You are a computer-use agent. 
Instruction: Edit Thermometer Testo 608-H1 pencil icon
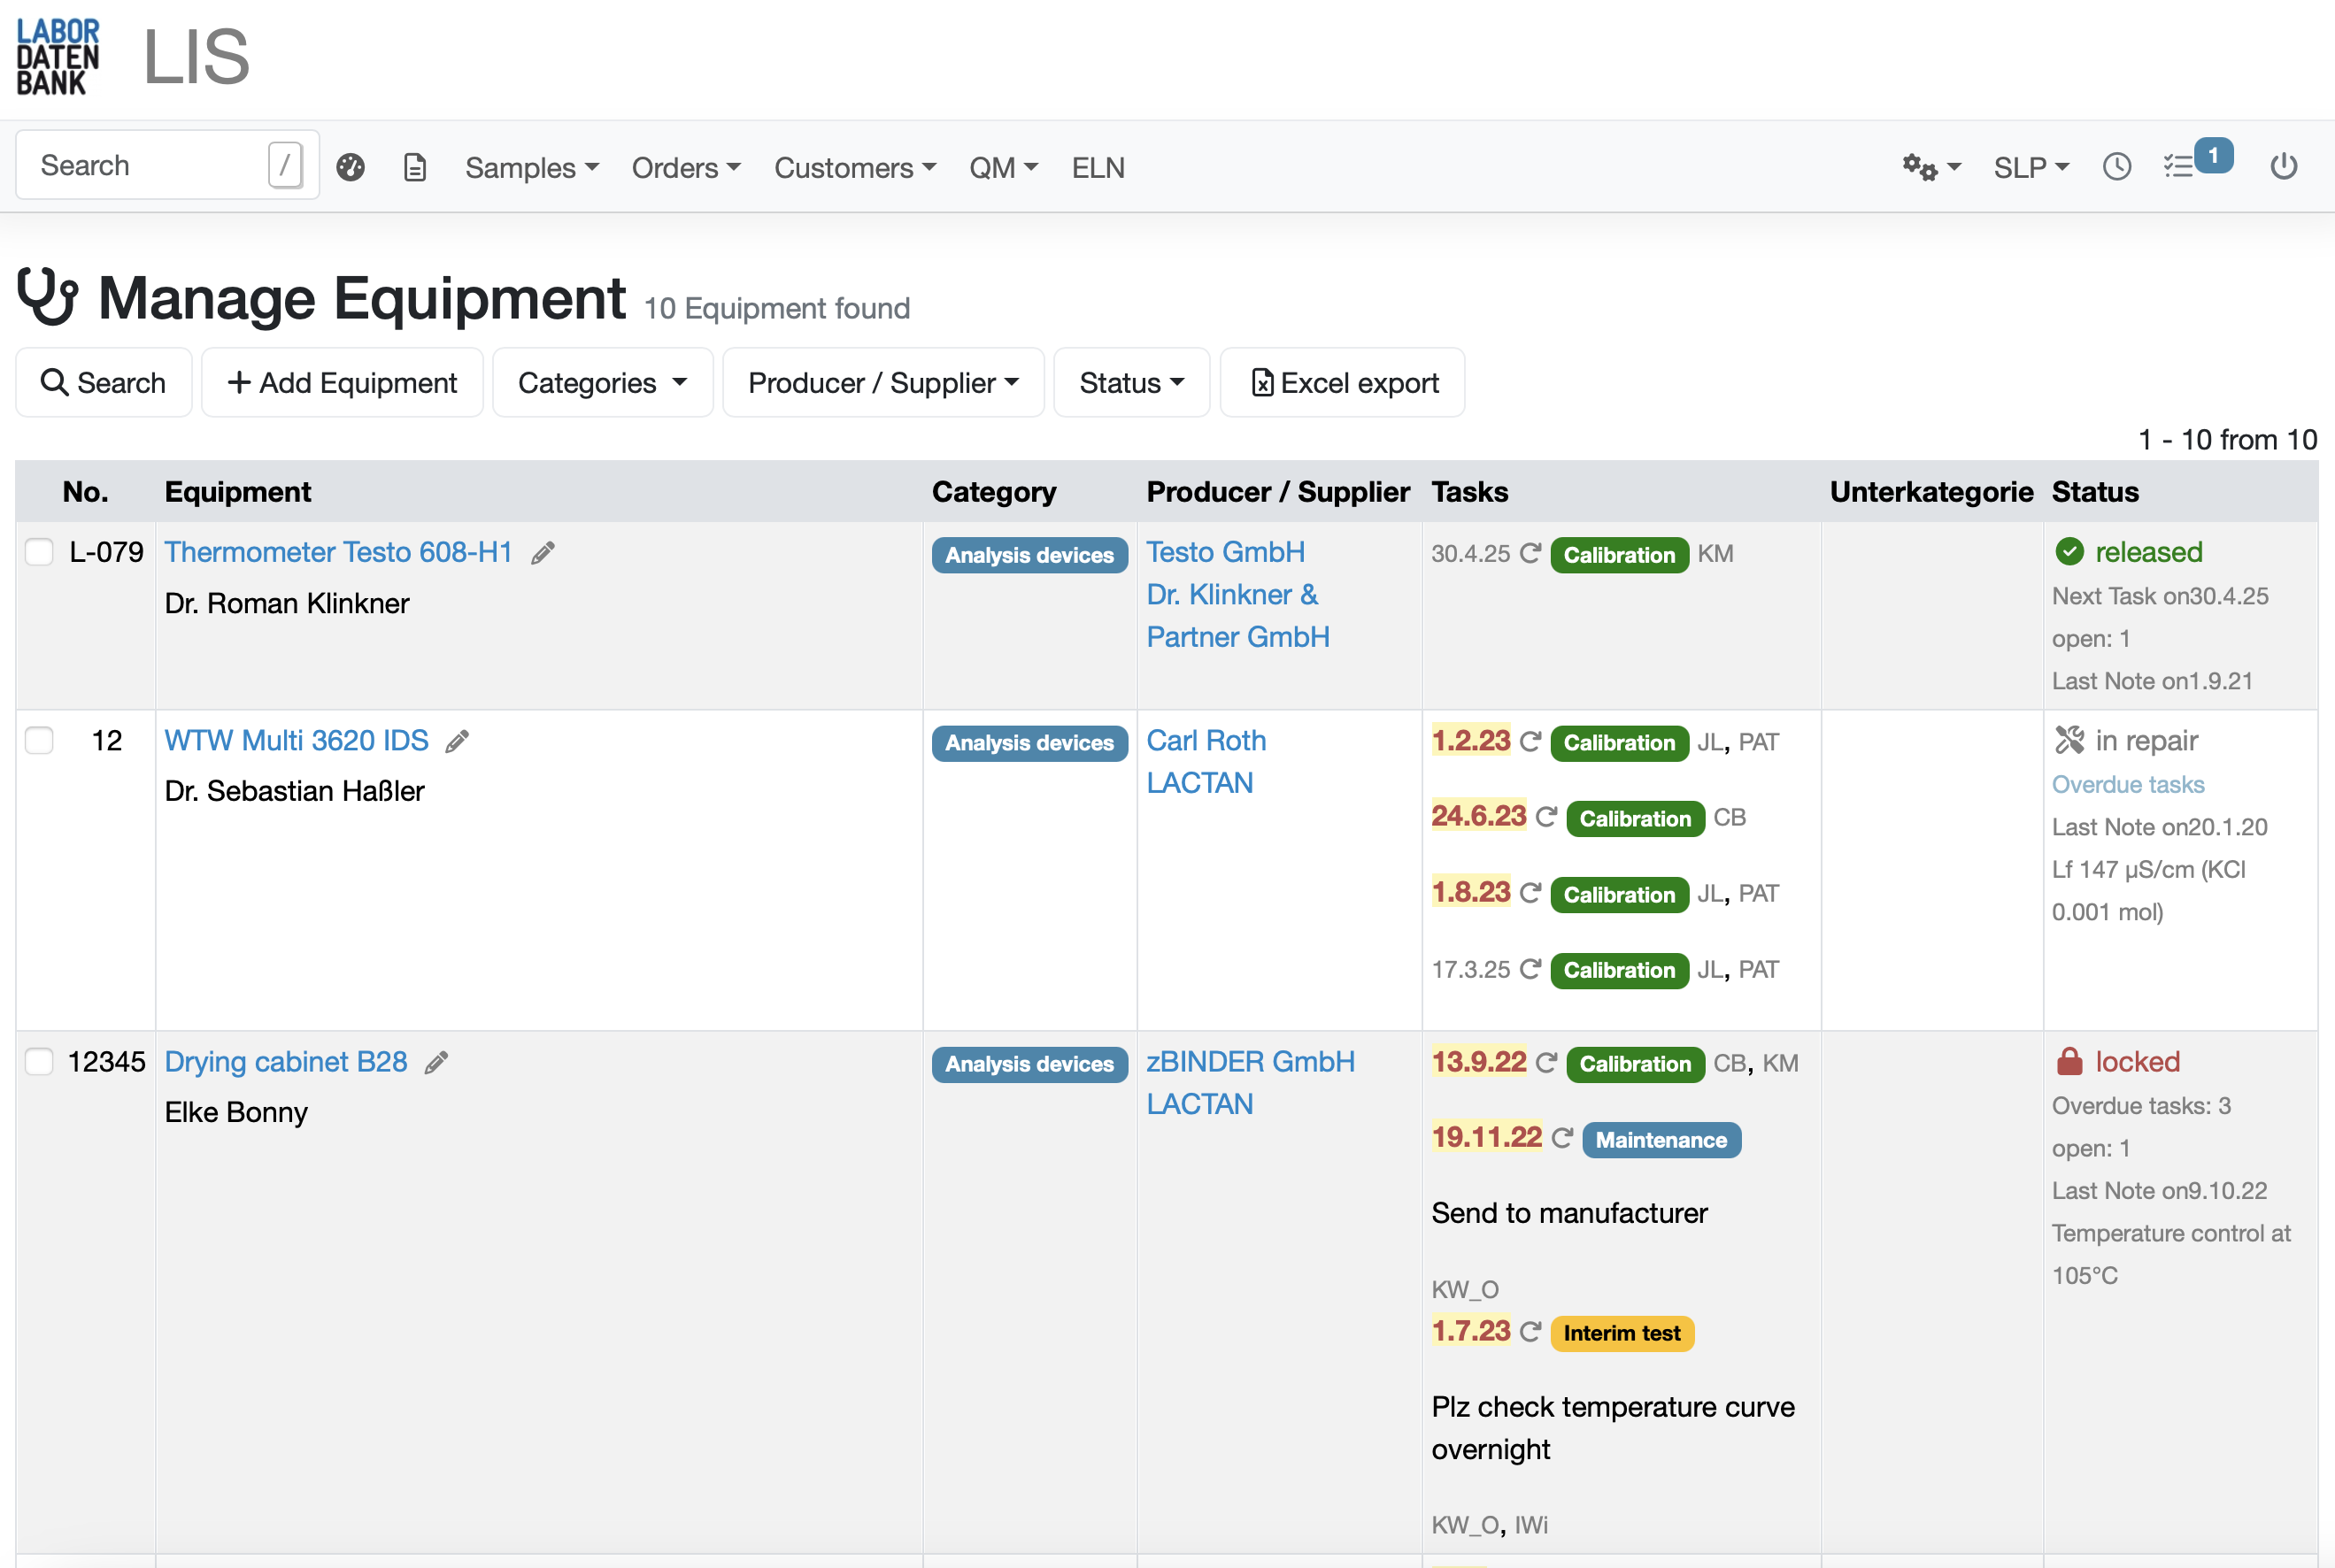pyautogui.click(x=543, y=553)
